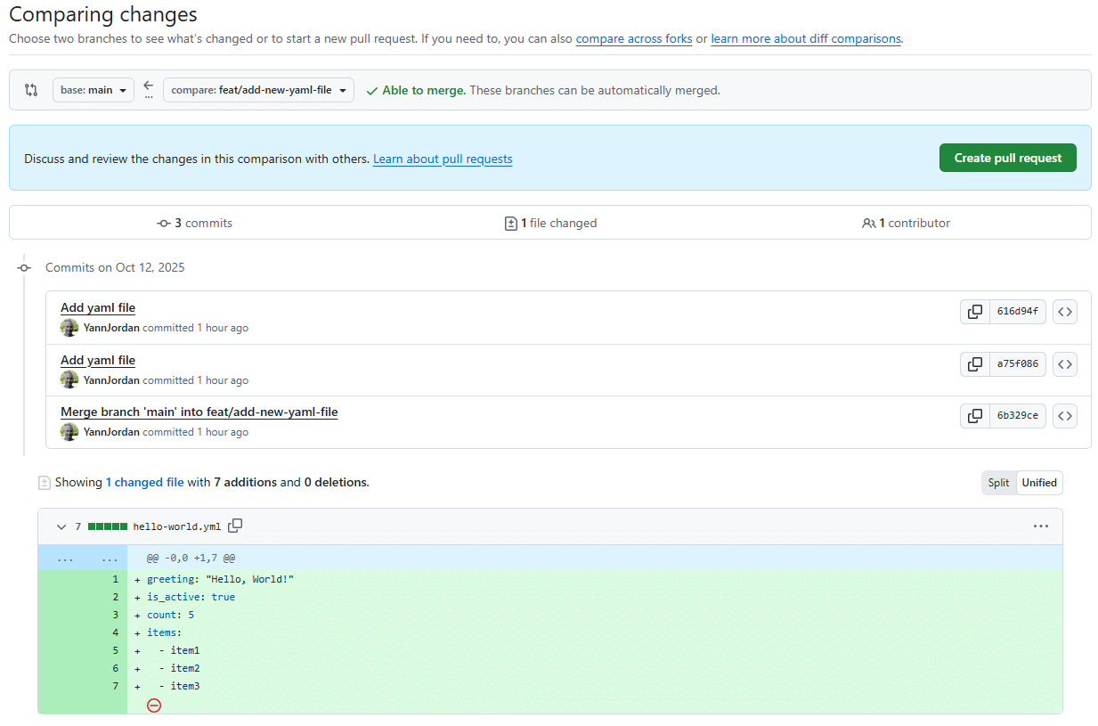Screen dimensions: 1098x726
Task: Browse repository code at commit a75f086
Action: point(1065,363)
